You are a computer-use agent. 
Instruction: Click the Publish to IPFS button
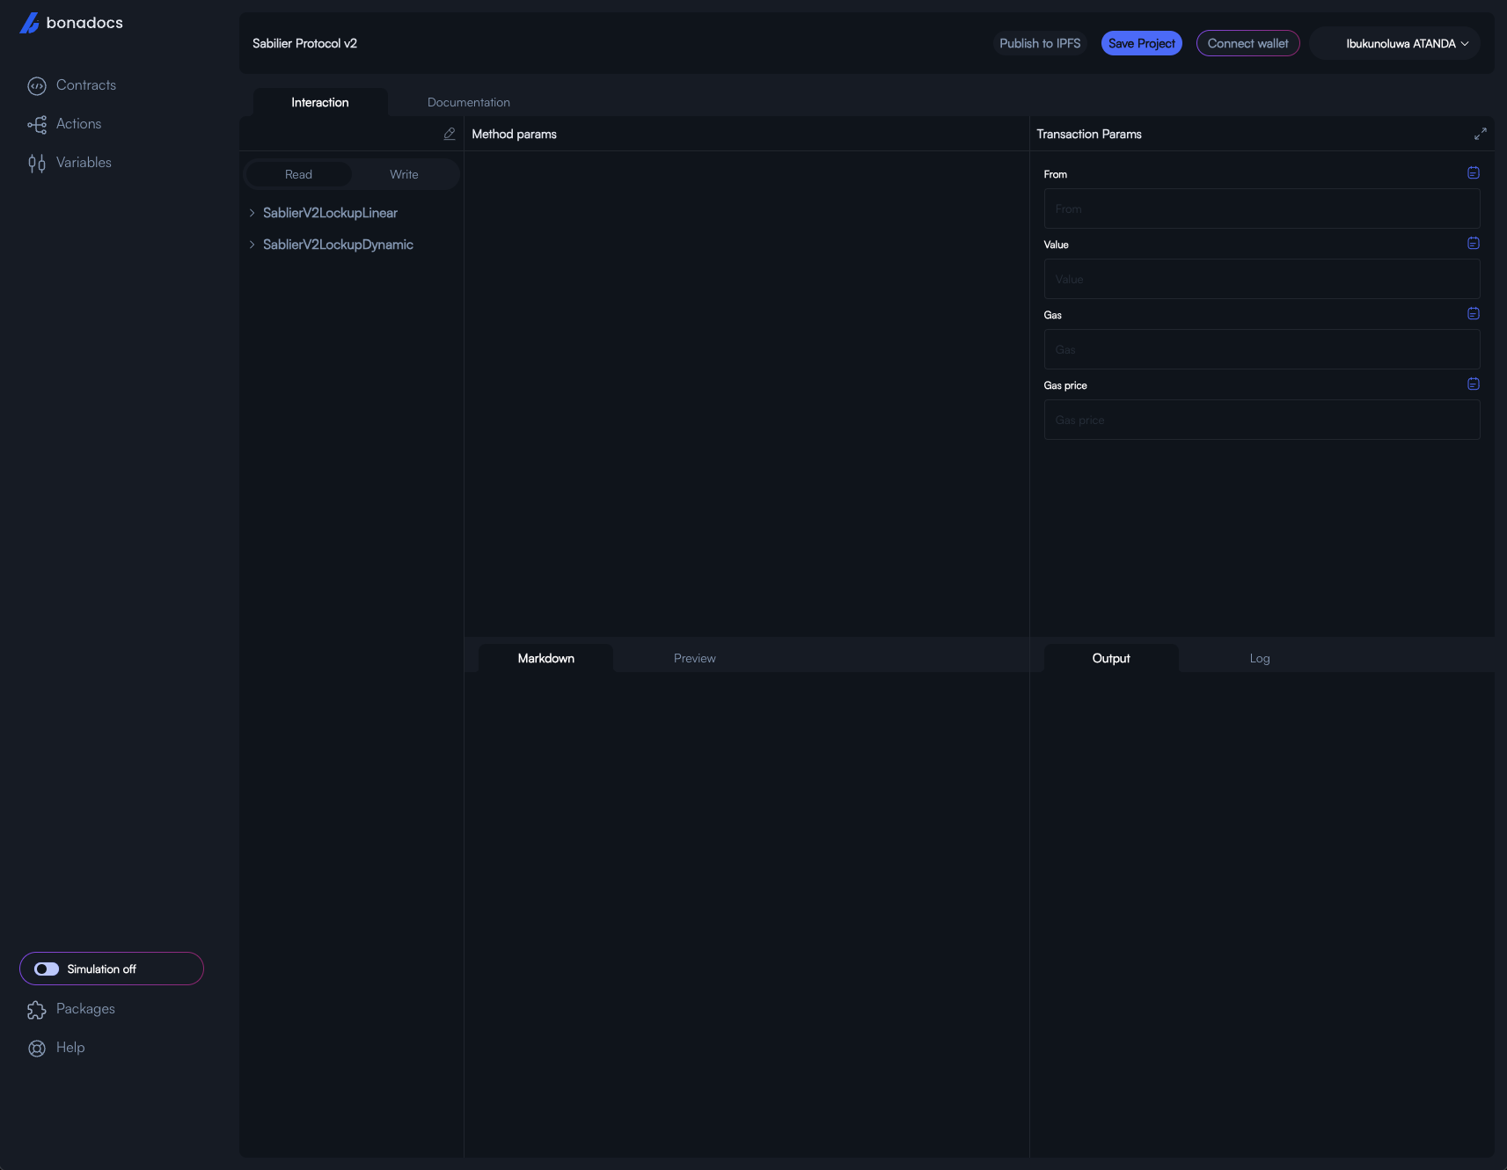point(1040,43)
